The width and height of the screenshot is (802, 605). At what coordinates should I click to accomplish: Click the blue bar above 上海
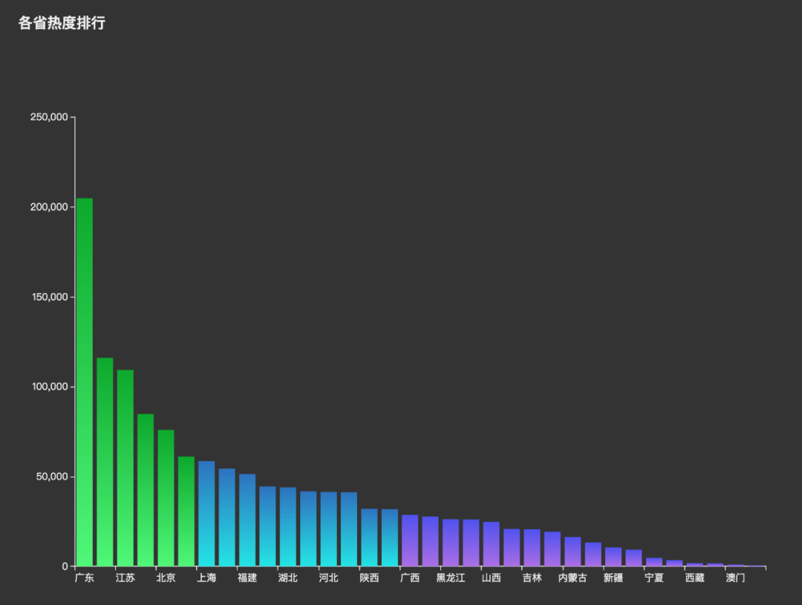[x=206, y=514]
